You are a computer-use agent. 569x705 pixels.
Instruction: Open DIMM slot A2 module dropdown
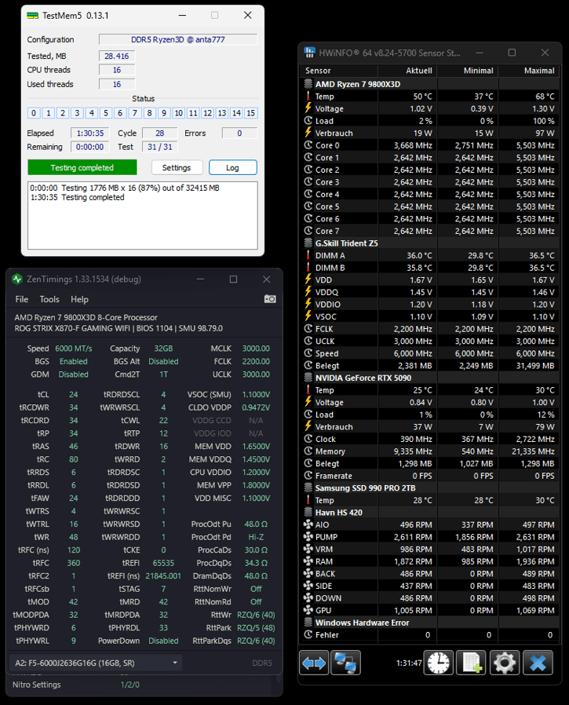(95, 663)
